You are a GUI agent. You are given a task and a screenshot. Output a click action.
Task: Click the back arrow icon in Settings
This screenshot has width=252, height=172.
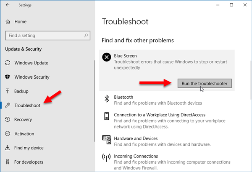point(8,5)
